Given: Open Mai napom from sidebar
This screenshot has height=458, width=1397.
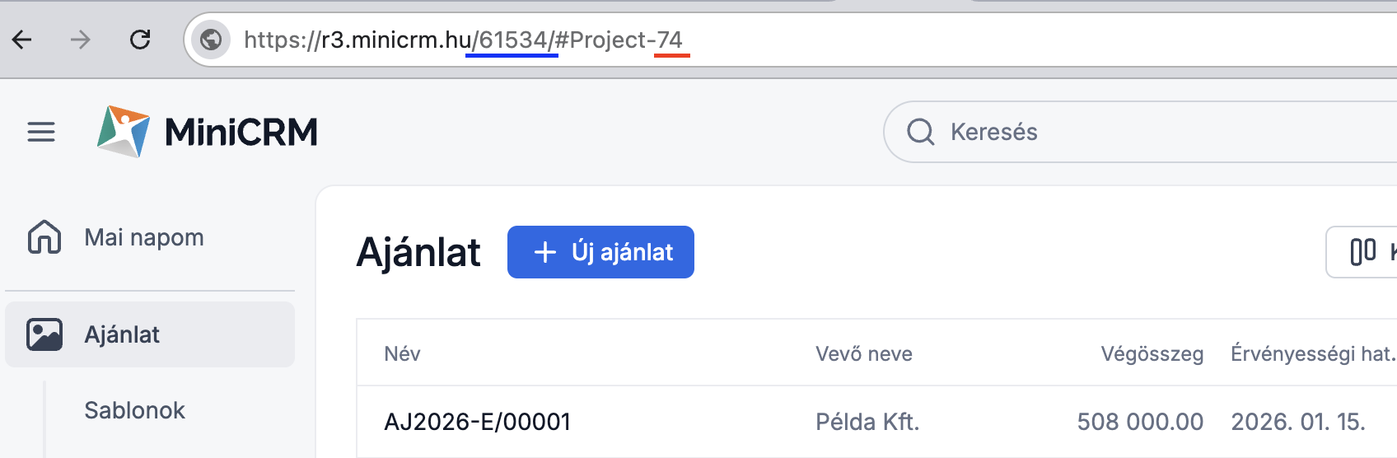Looking at the screenshot, I should pyautogui.click(x=144, y=237).
